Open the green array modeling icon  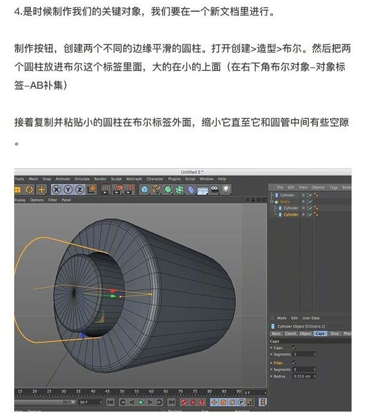[x=180, y=190]
